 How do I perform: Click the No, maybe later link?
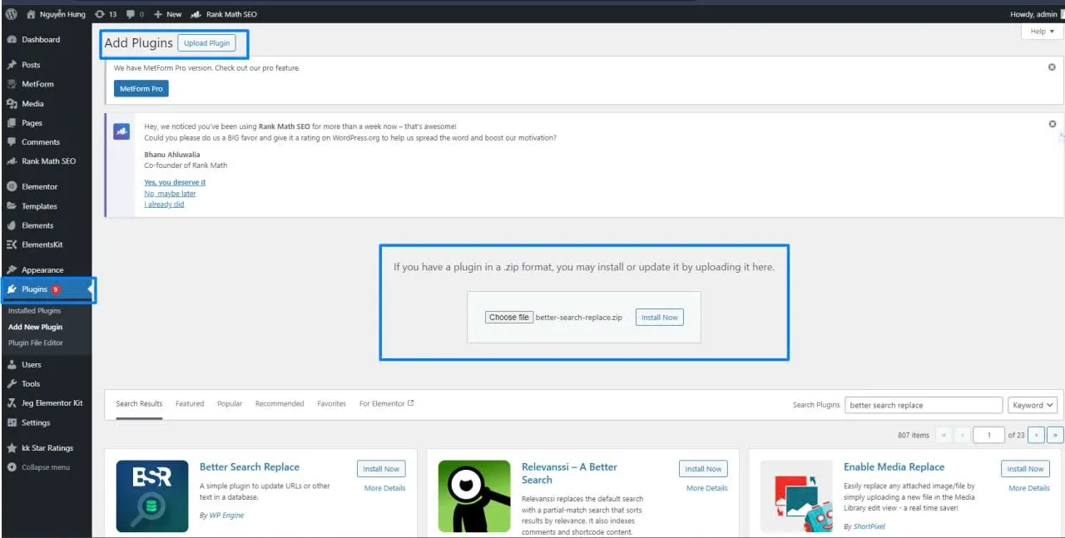tap(170, 194)
